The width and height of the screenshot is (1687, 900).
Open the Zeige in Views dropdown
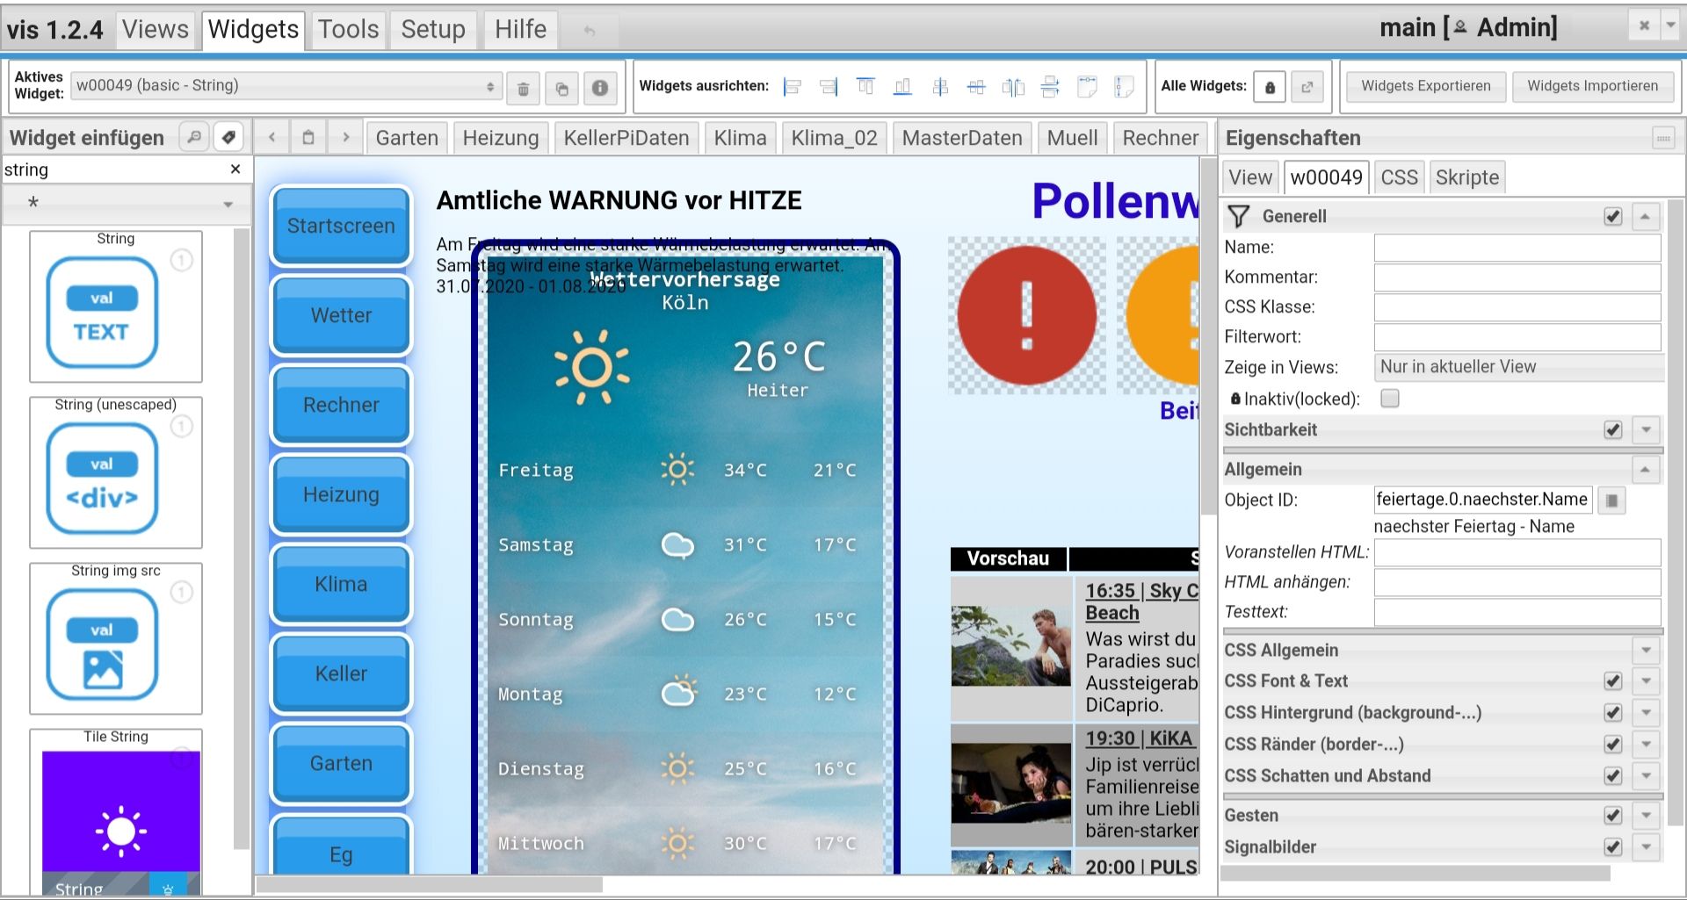click(x=1518, y=367)
